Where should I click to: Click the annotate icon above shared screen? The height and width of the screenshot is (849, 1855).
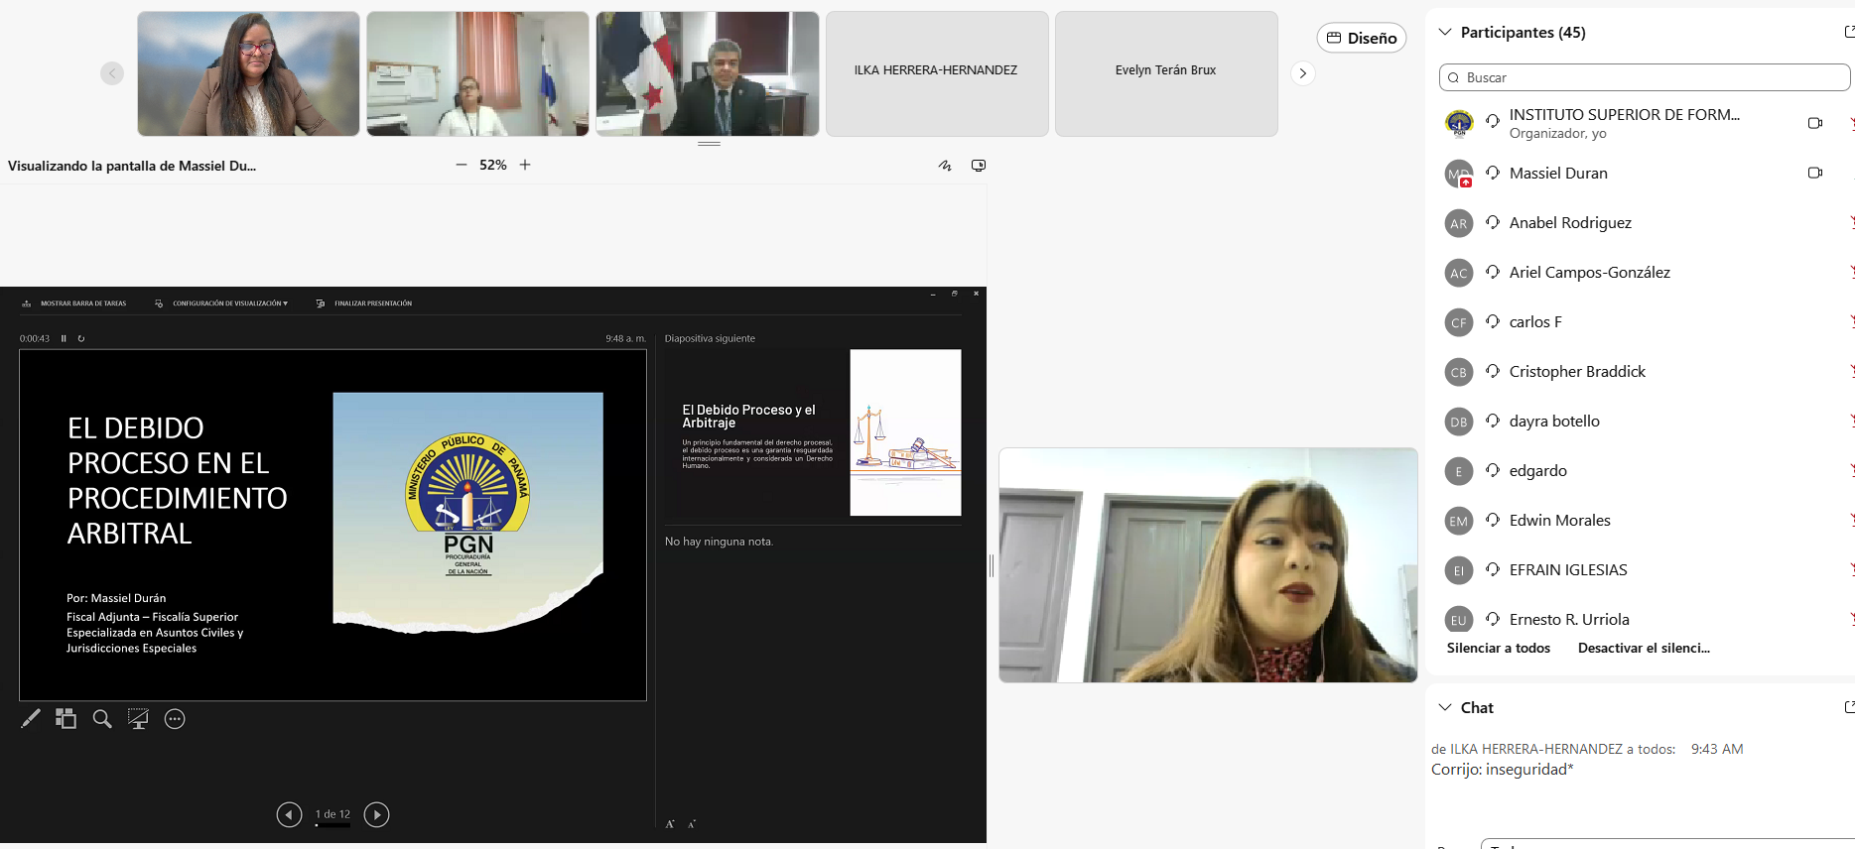tap(945, 166)
